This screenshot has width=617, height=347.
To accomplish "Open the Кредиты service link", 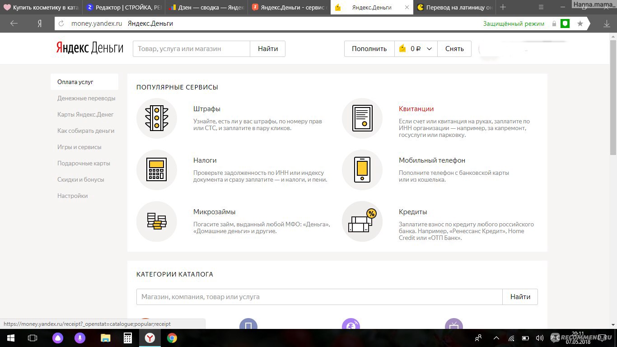I will coord(413,212).
